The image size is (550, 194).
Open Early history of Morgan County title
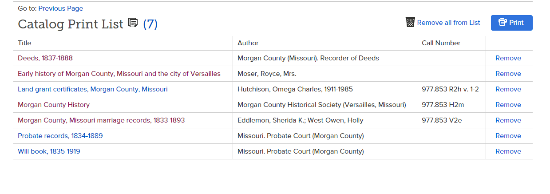(119, 74)
